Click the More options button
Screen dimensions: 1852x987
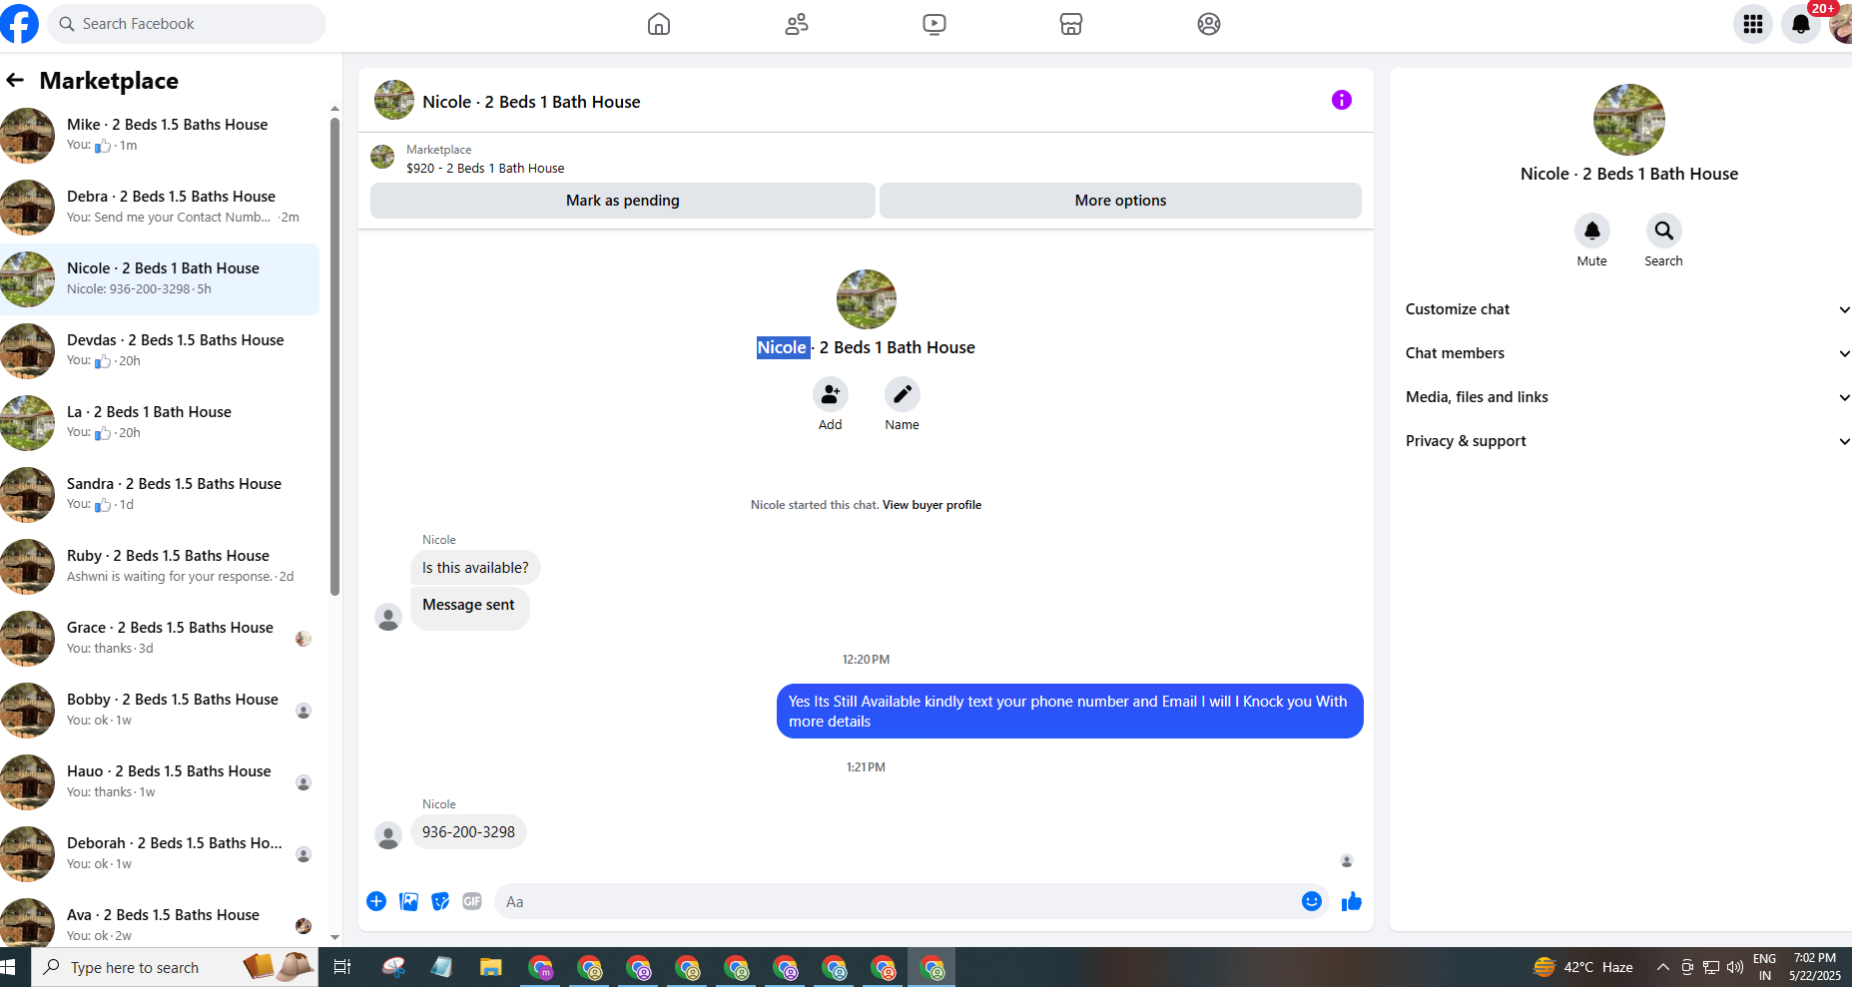tap(1120, 201)
